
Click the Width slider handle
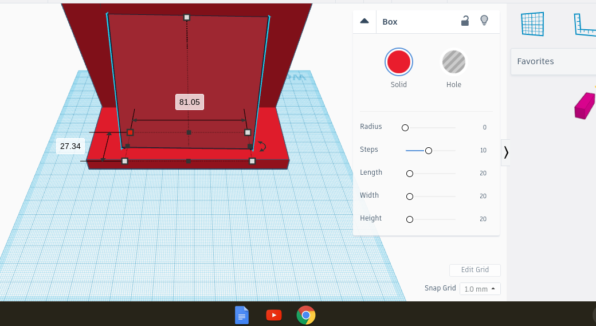coord(409,197)
